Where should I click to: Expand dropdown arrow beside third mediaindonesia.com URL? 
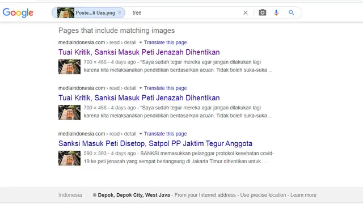coord(141,134)
